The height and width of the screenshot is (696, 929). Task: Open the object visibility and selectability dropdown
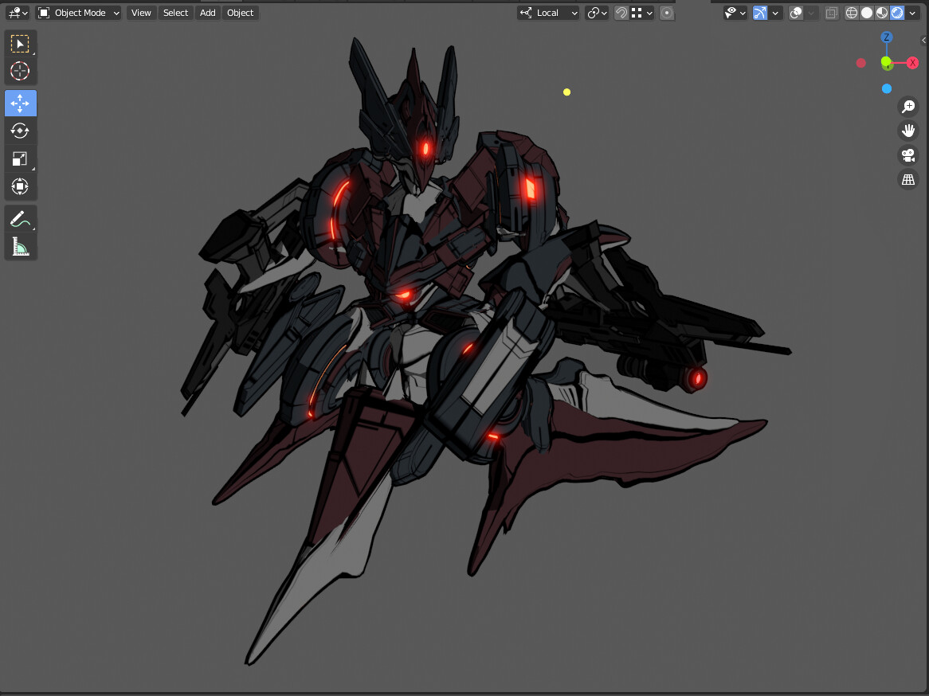point(735,13)
